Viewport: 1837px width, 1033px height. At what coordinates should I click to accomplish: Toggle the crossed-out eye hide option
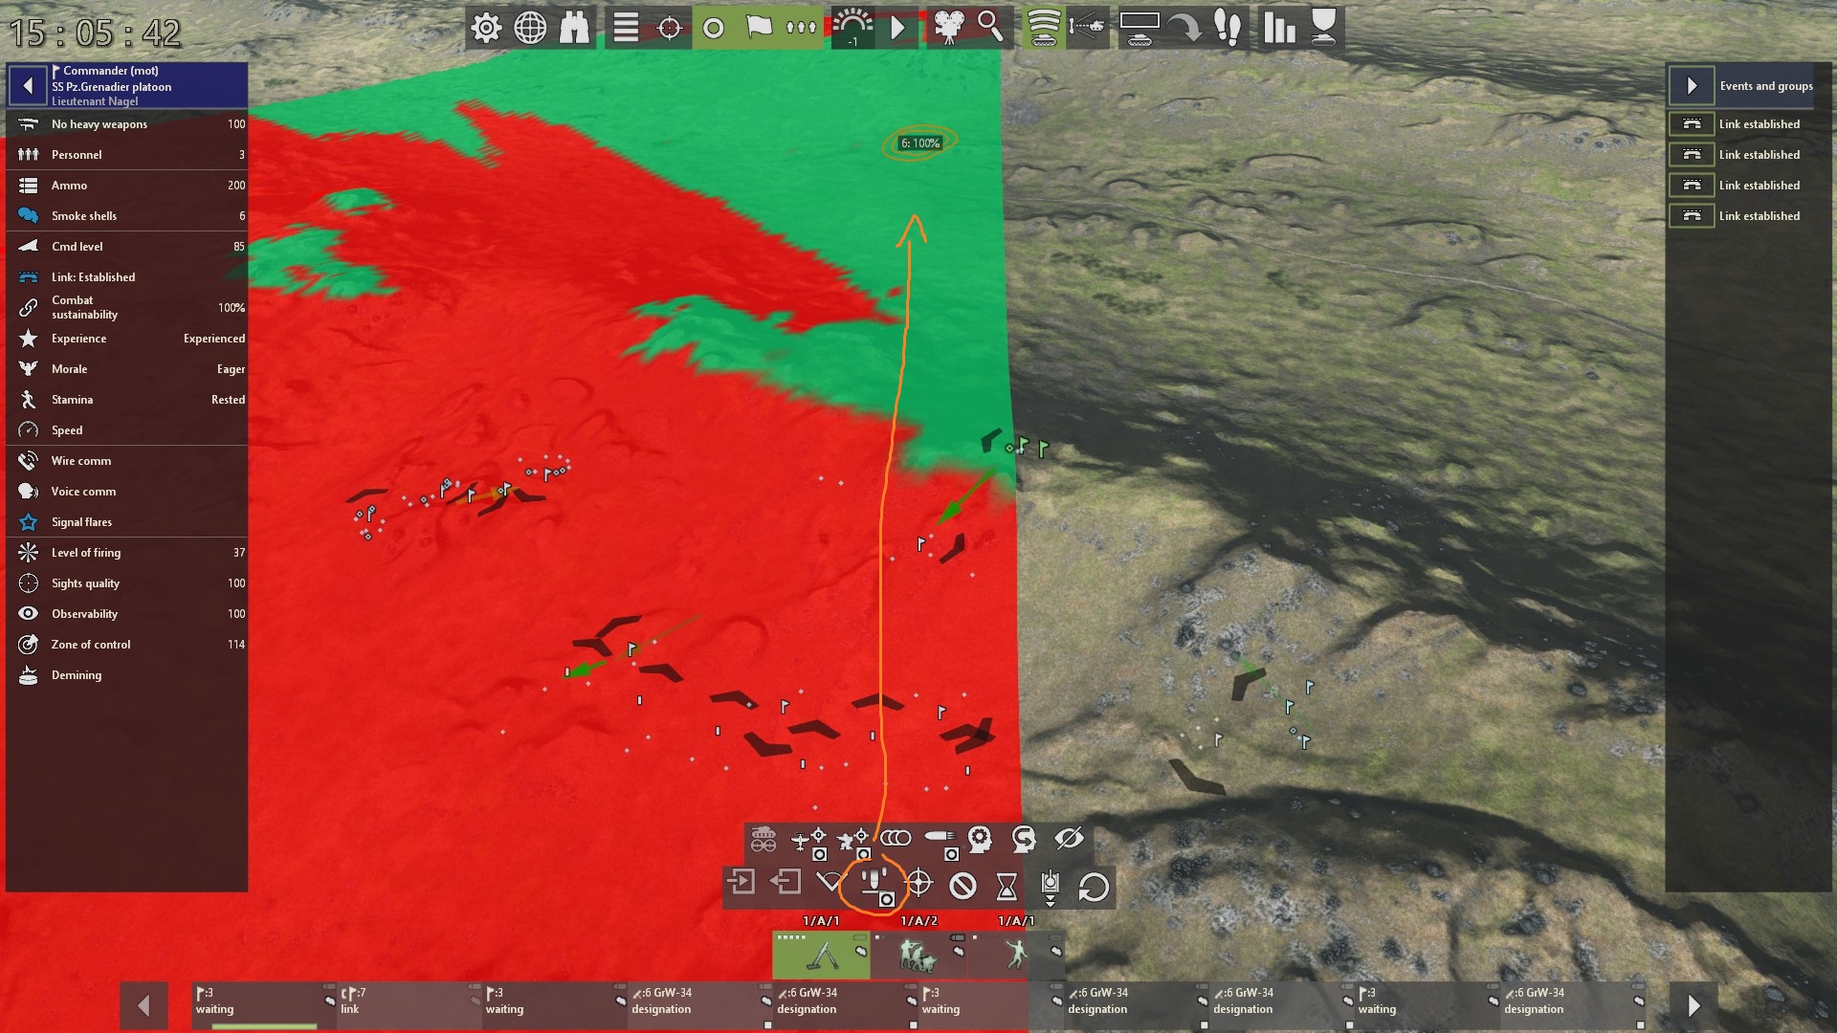[x=1069, y=840]
